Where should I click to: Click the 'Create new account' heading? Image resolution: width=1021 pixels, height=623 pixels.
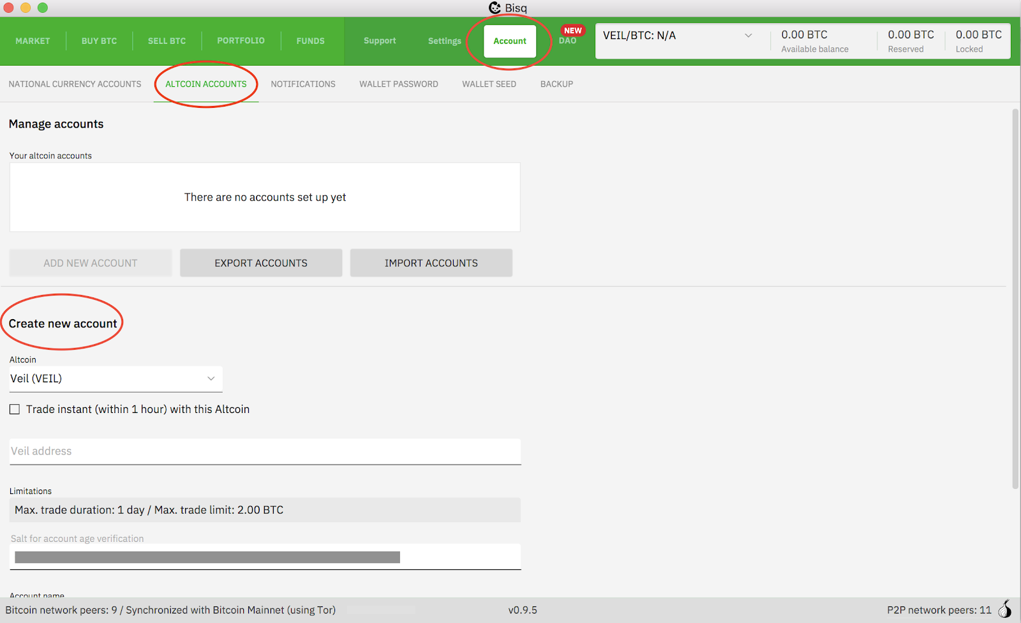tap(63, 324)
